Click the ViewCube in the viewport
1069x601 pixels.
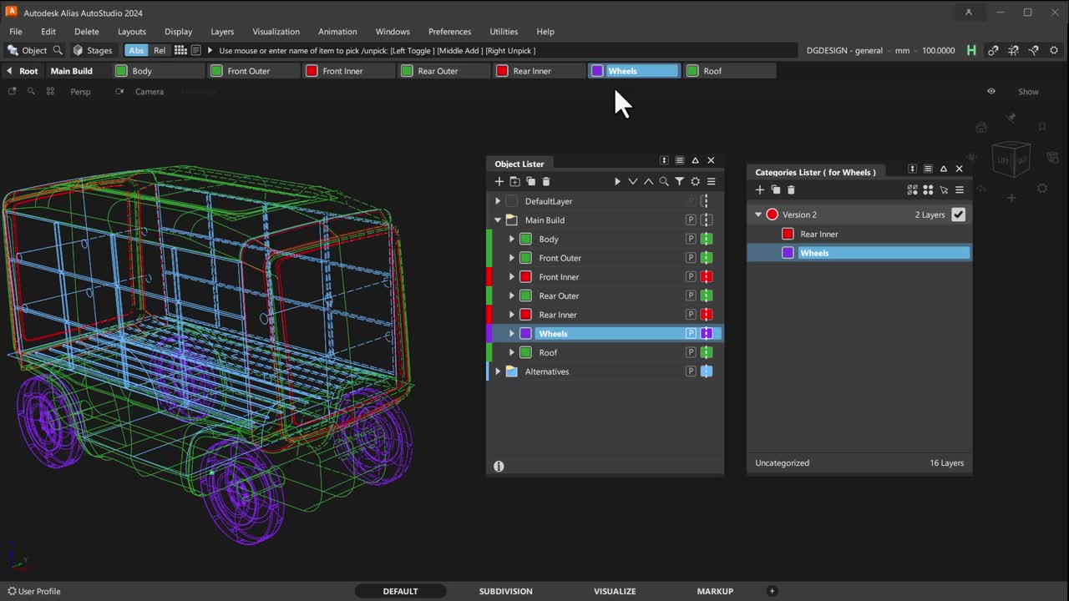click(x=1011, y=159)
